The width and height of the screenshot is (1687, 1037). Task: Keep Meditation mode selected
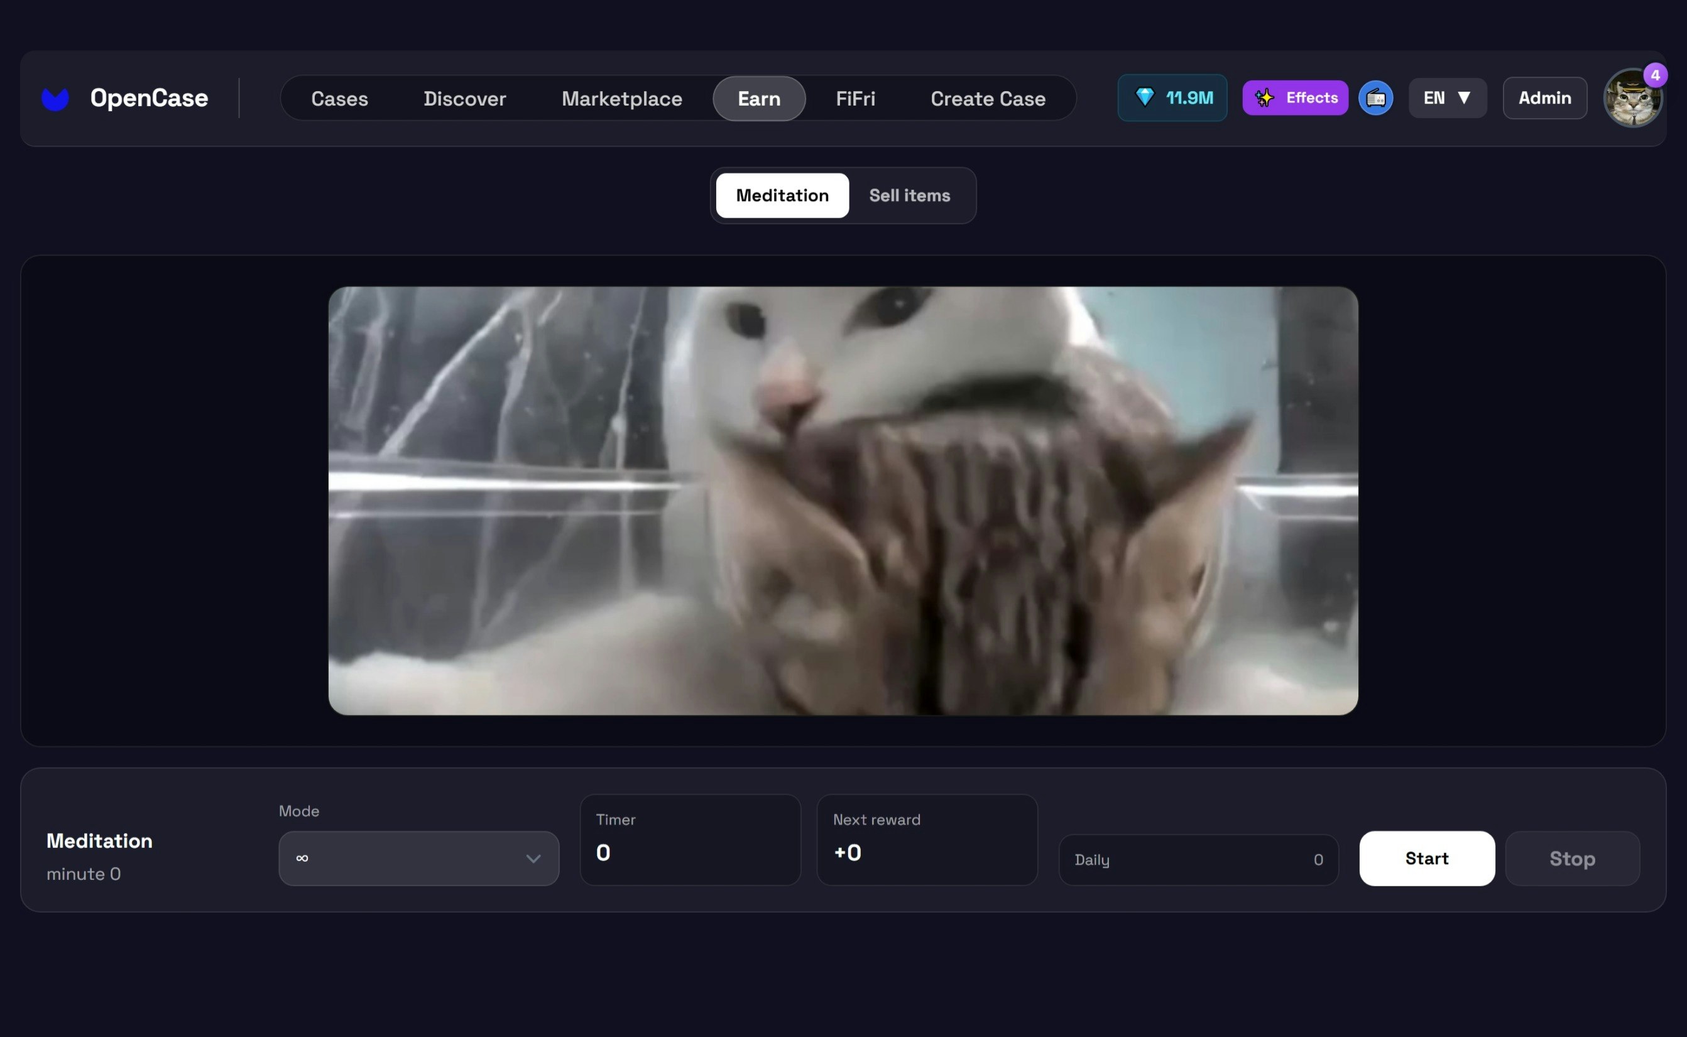(782, 195)
